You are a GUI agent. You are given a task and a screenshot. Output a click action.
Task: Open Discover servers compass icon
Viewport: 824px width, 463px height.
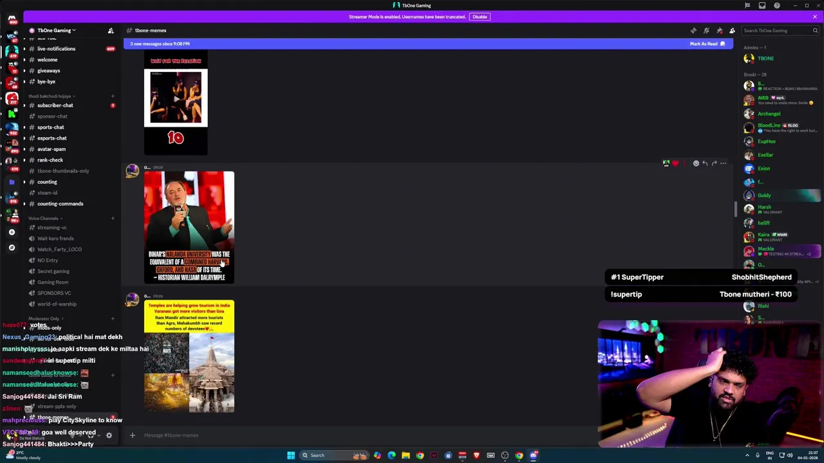pos(12,248)
